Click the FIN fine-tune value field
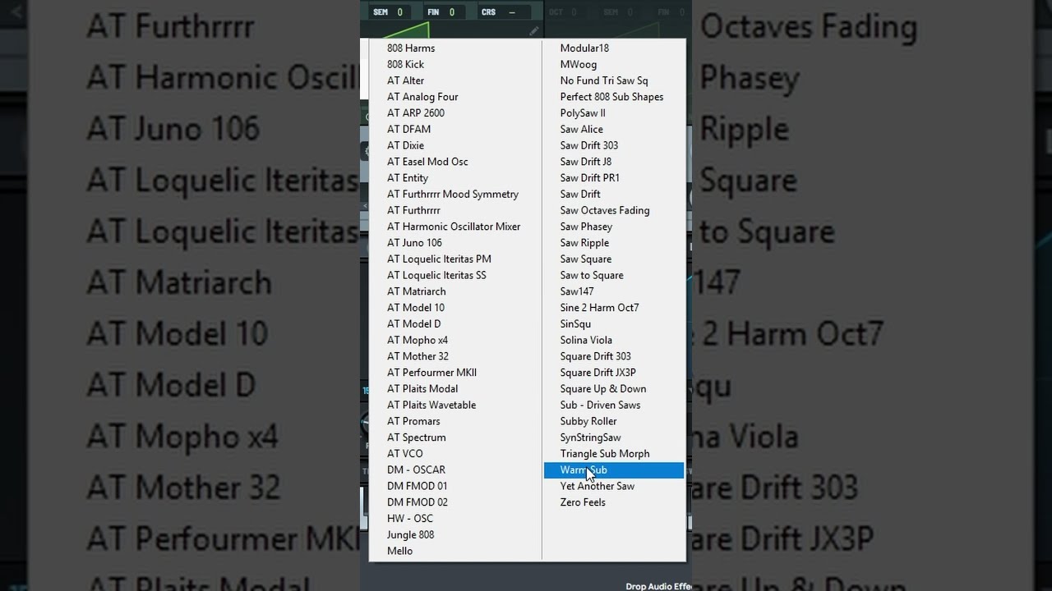The height and width of the screenshot is (591, 1052). [451, 12]
